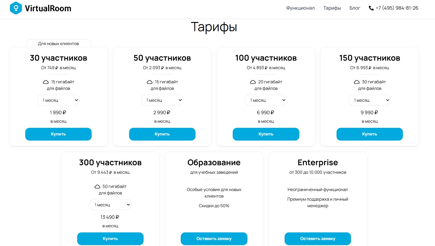Viewport: 435px width, 246px height.
Task: Click cloud icon in 150 участников card
Action: click(357, 82)
